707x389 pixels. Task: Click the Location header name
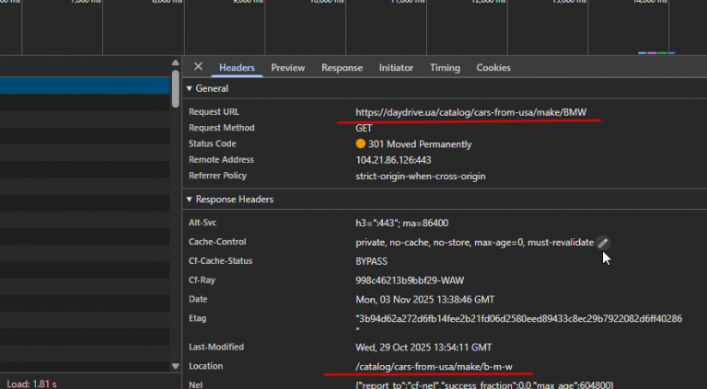tap(205, 366)
